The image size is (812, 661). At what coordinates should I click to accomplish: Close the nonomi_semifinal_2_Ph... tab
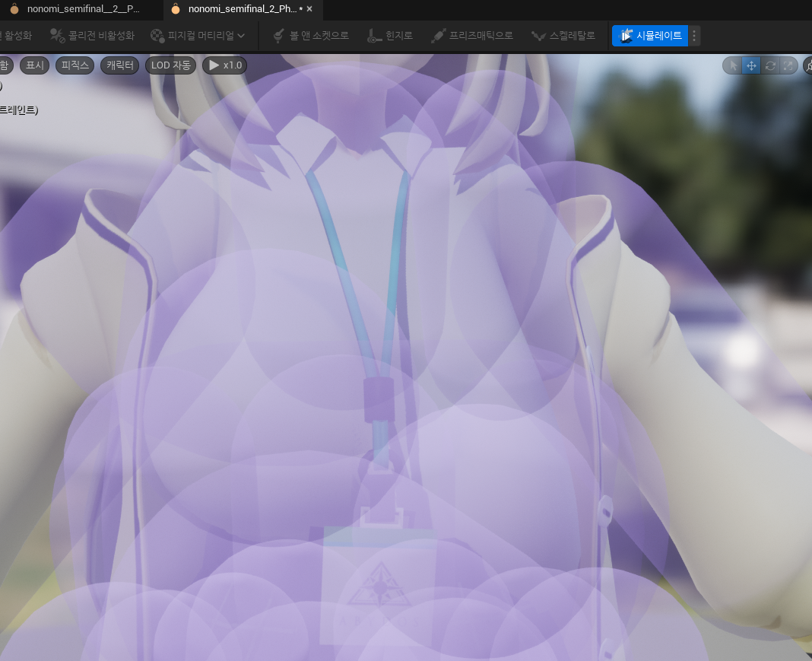(309, 9)
